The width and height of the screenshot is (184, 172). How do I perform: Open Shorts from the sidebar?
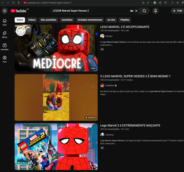pos(4,34)
